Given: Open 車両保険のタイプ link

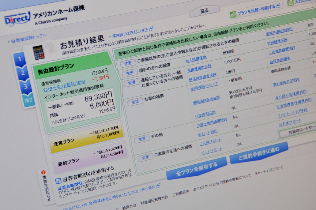Looking at the screenshot, I should (x=204, y=87).
